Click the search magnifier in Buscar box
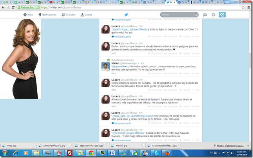 pyautogui.click(x=196, y=15)
